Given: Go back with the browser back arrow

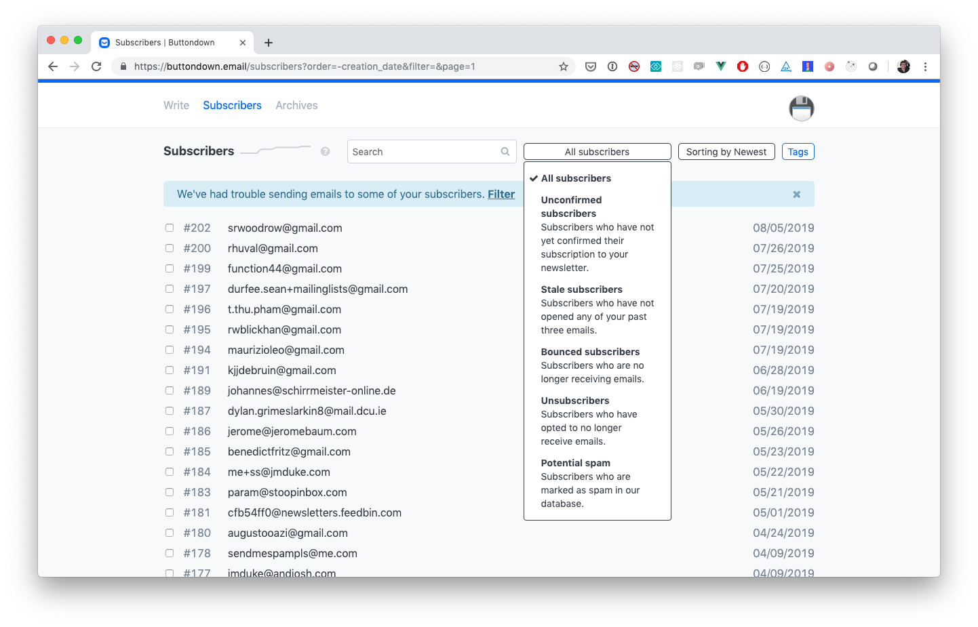Looking at the screenshot, I should click(x=53, y=66).
